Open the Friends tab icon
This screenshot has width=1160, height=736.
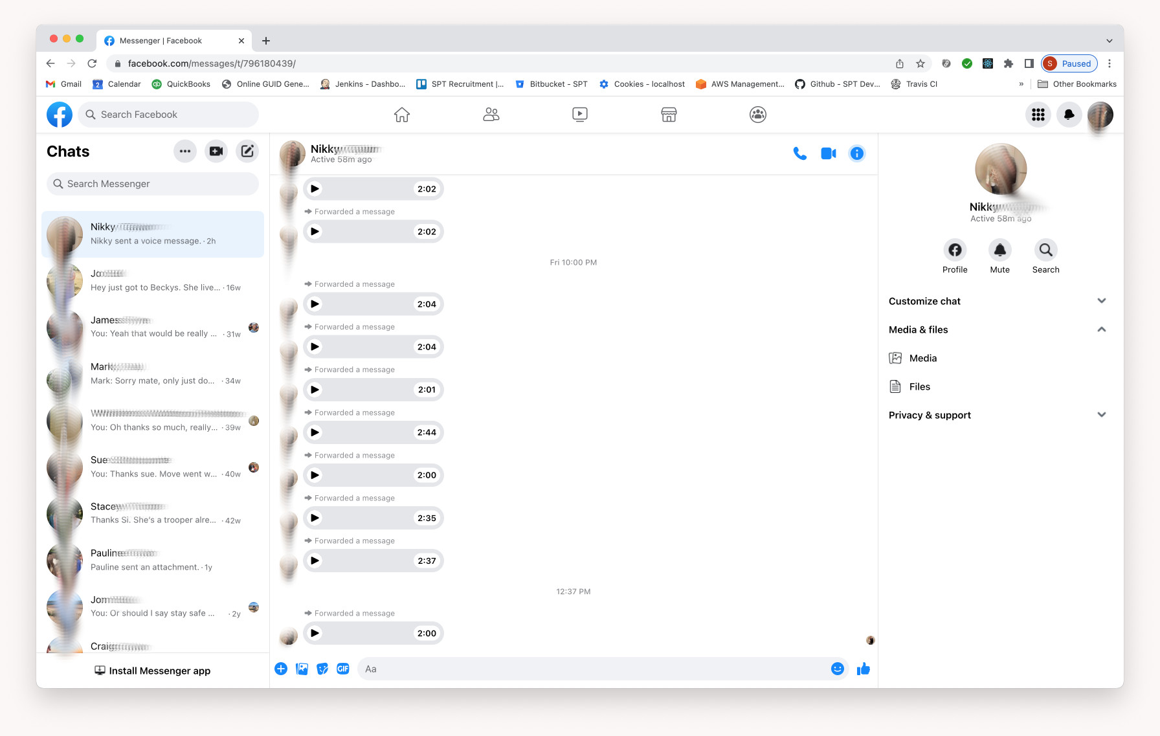click(491, 115)
